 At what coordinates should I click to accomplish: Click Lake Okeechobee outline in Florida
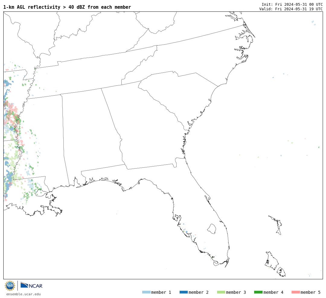[x=212, y=229]
